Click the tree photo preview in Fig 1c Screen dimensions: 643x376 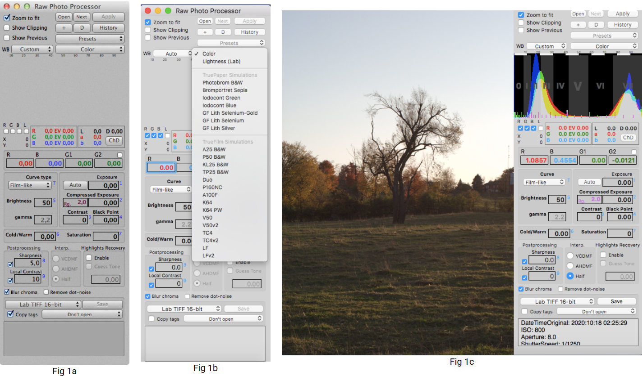[x=398, y=183]
